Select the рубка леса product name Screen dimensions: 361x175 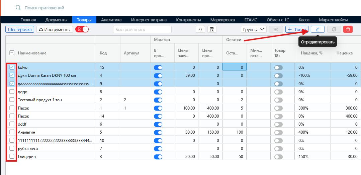pyautogui.click(x=28, y=149)
